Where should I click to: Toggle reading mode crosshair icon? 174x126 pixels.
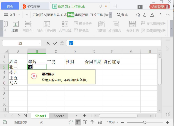(92, 123)
